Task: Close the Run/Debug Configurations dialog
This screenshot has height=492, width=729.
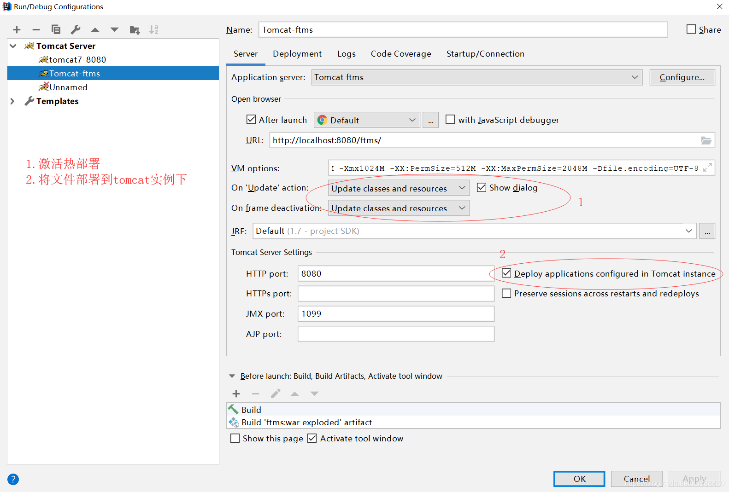Action: pyautogui.click(x=719, y=6)
